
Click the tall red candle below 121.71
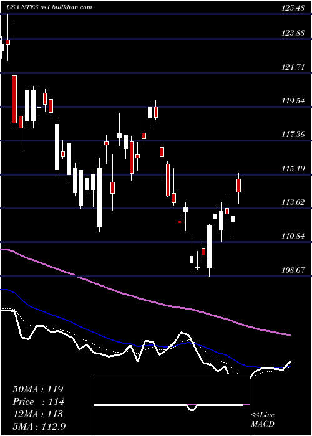tap(14, 99)
